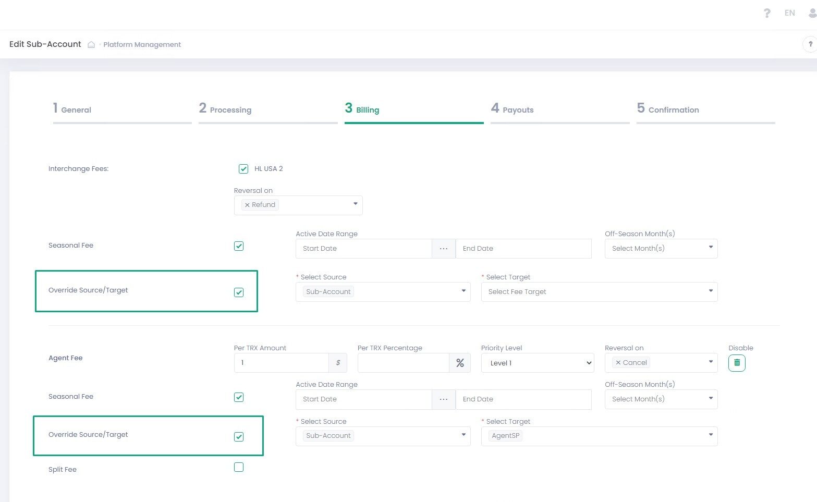
Task: Click the trash icon to disable Agent Fee
Action: [x=736, y=363]
